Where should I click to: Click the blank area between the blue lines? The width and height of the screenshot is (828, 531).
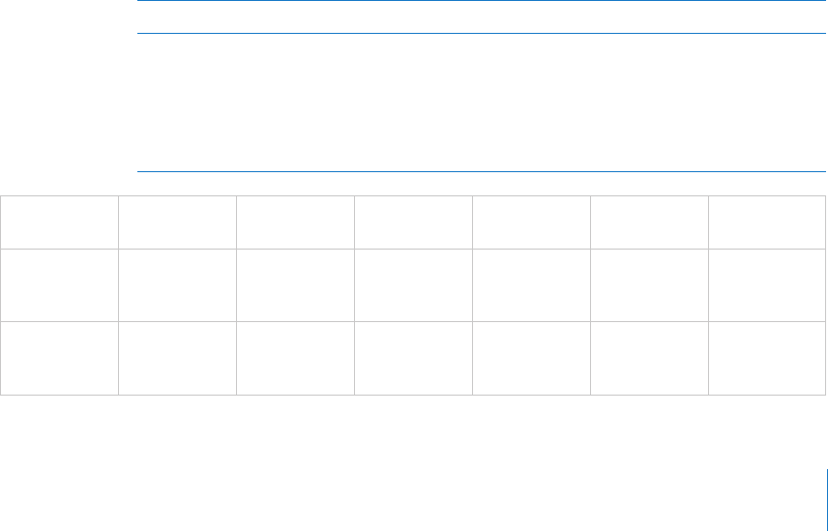(x=481, y=103)
